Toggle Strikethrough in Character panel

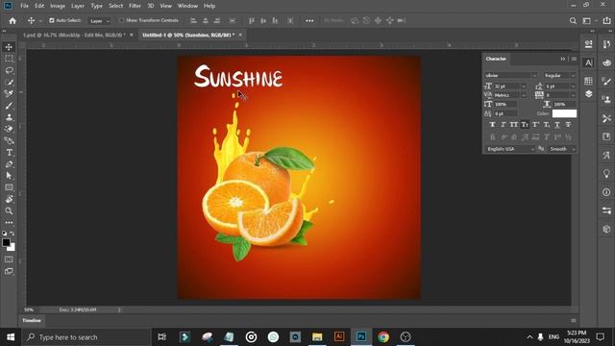pos(568,125)
